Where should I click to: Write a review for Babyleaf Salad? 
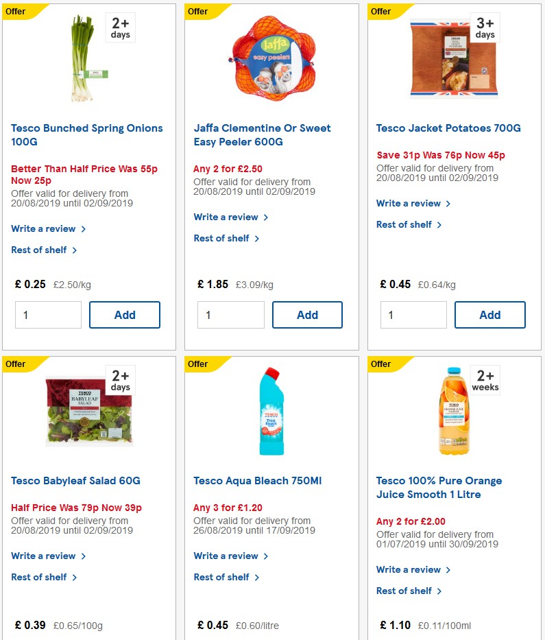[44, 556]
